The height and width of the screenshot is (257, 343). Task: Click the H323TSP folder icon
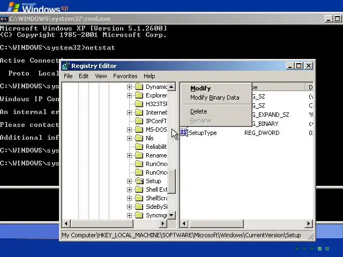point(139,104)
